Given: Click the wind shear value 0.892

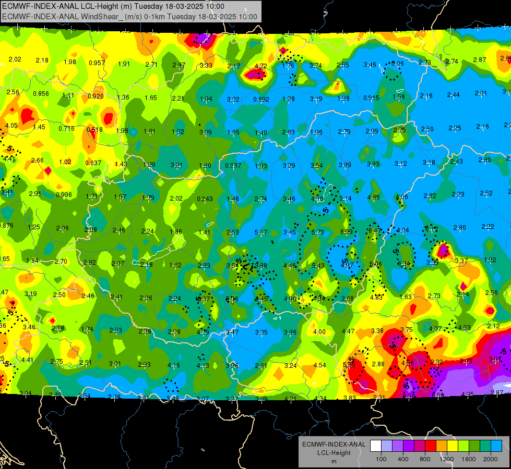Looking at the screenshot, I should click(x=262, y=99).
